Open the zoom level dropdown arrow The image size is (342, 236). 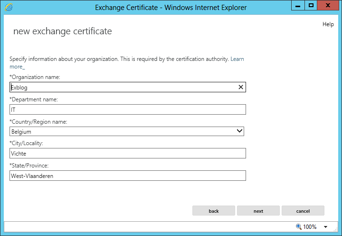(x=325, y=227)
